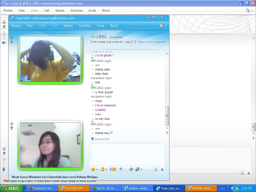Open Files in the yvoneyoung window menu
The height and width of the screenshot is (192, 256).
click(21, 10)
